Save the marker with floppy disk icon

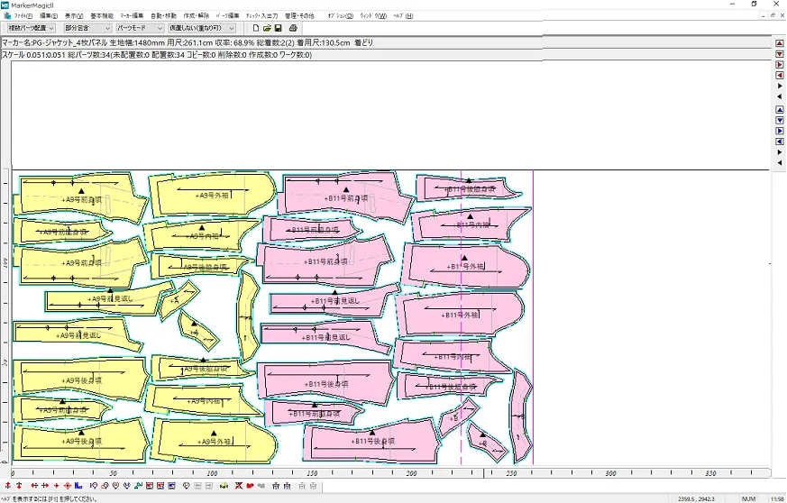click(x=279, y=28)
